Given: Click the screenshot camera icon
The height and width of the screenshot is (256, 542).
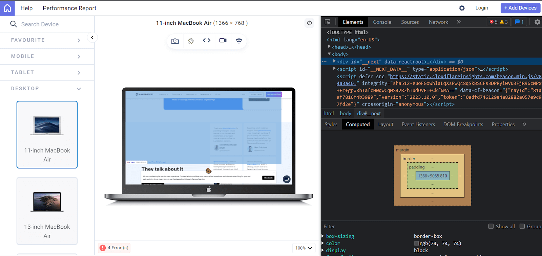Looking at the screenshot, I should 175,41.
